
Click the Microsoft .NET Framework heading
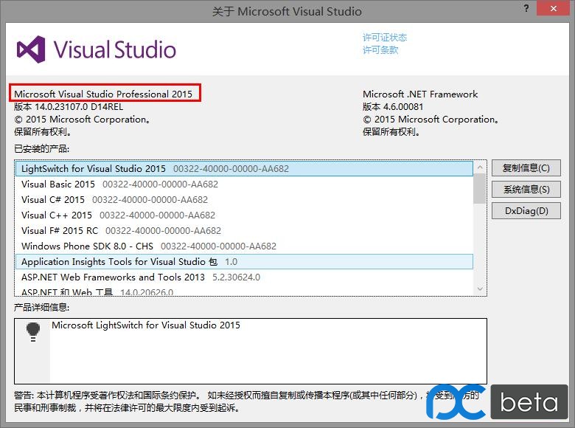(x=420, y=94)
